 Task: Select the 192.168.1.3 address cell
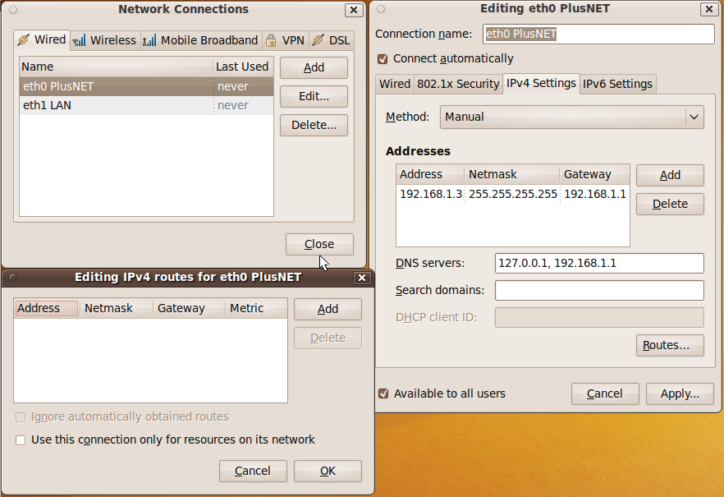tap(431, 194)
